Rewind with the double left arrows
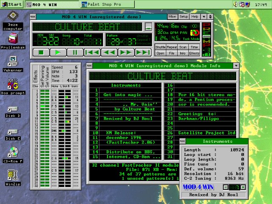Image resolution: width=272 pixels, height=204 pixels. [109, 52]
